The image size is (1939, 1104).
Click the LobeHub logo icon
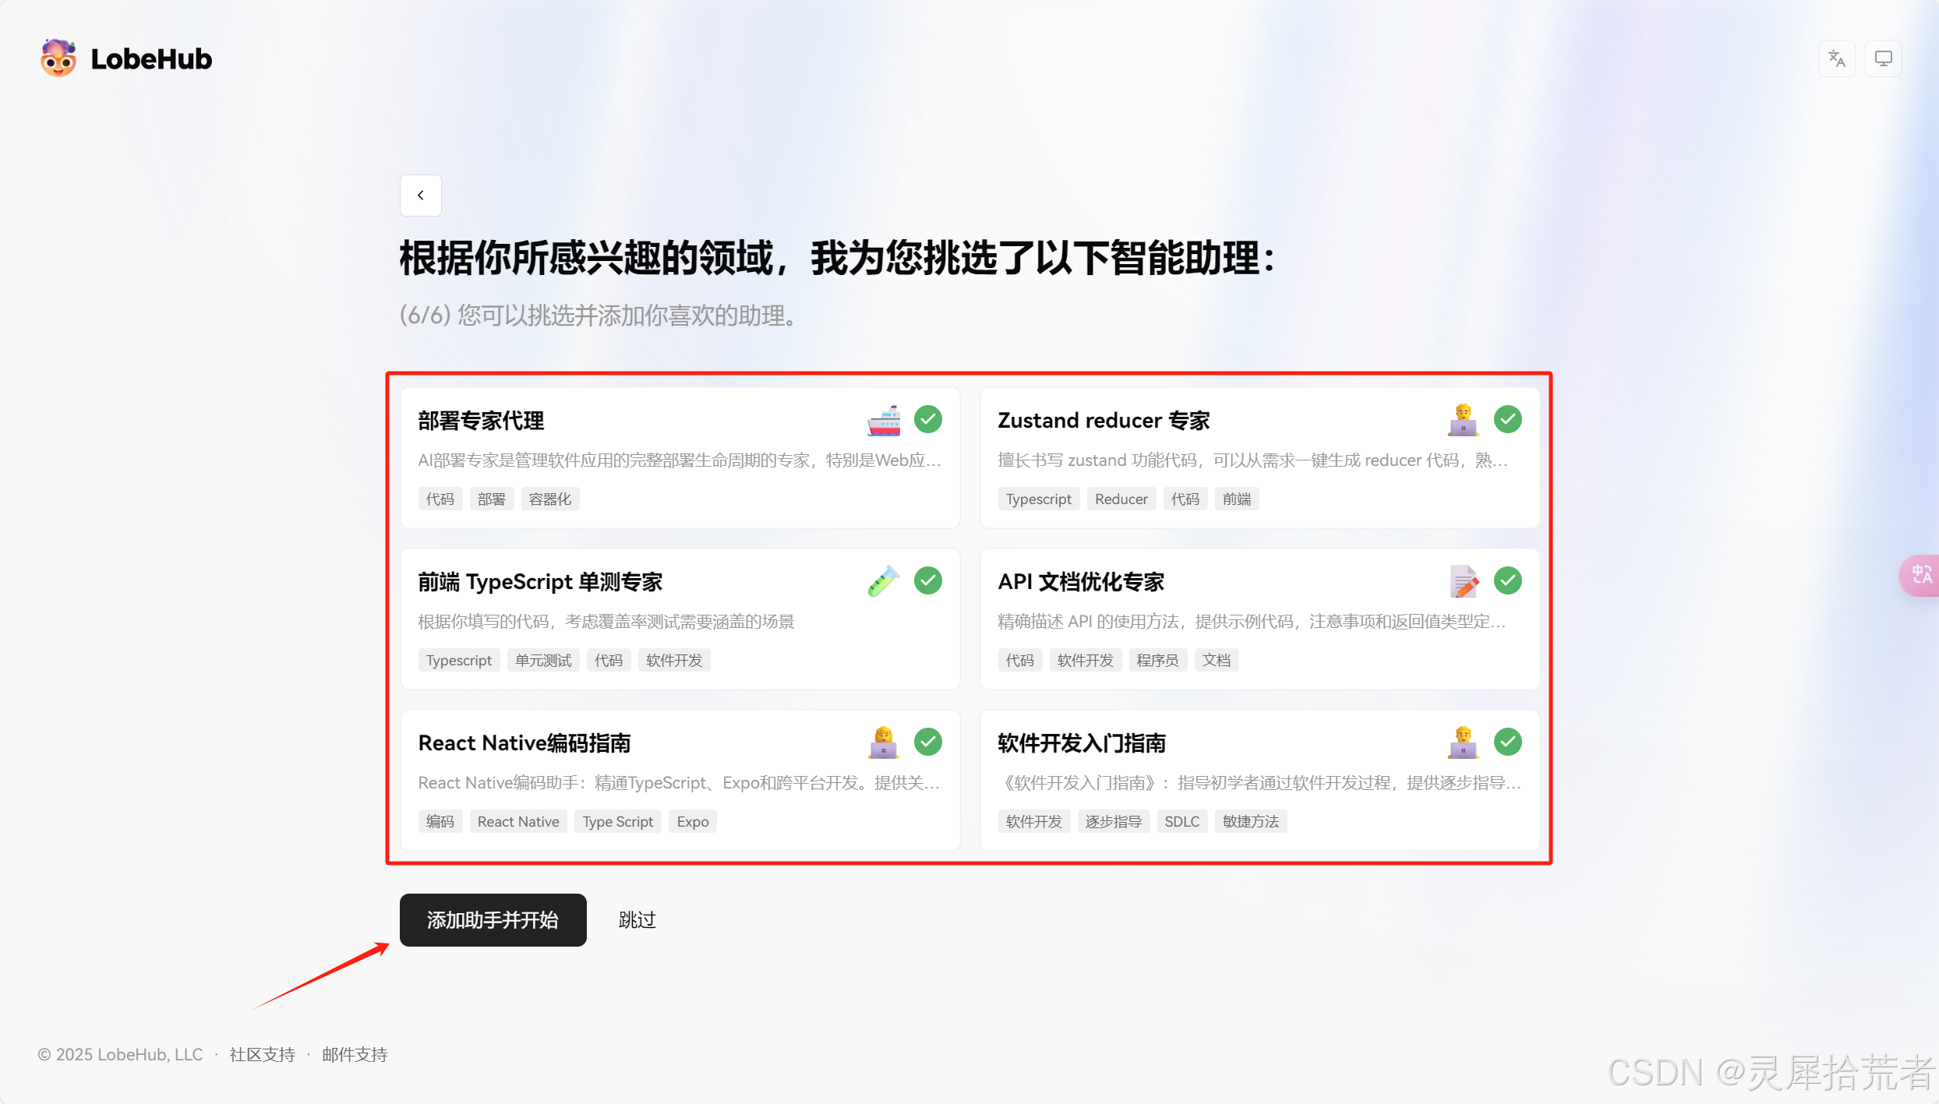coord(58,58)
